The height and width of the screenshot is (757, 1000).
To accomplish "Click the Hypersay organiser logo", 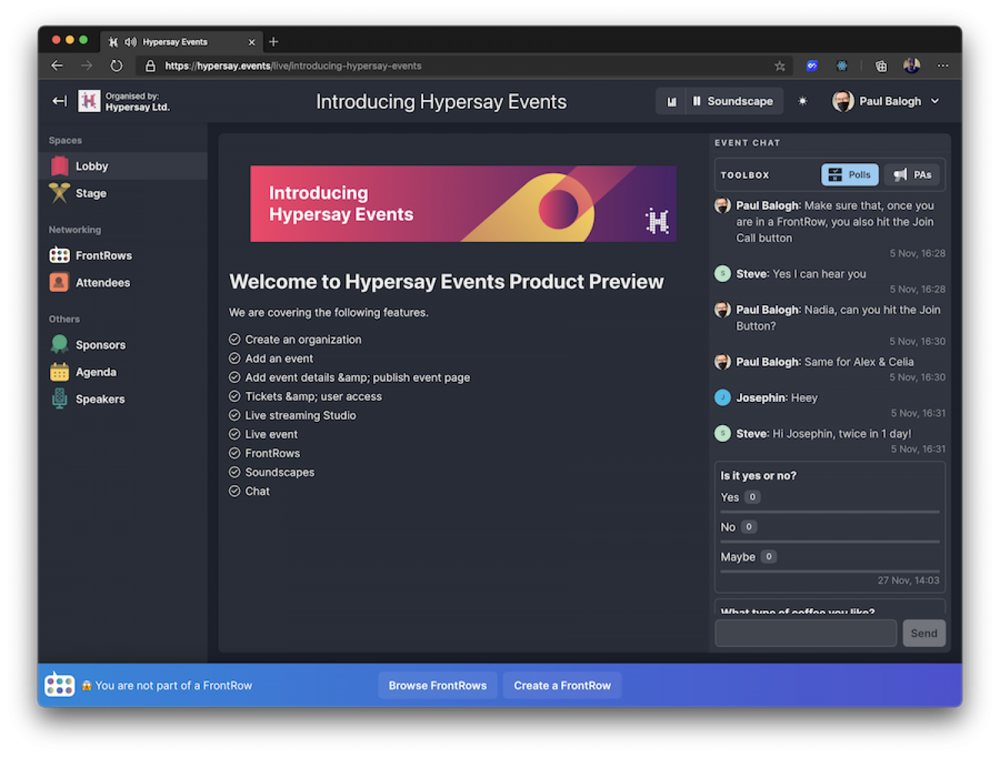I will pos(89,101).
